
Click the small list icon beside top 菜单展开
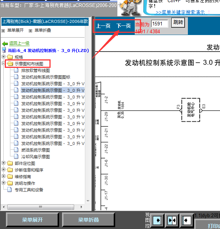pyautogui.click(x=3, y=31)
